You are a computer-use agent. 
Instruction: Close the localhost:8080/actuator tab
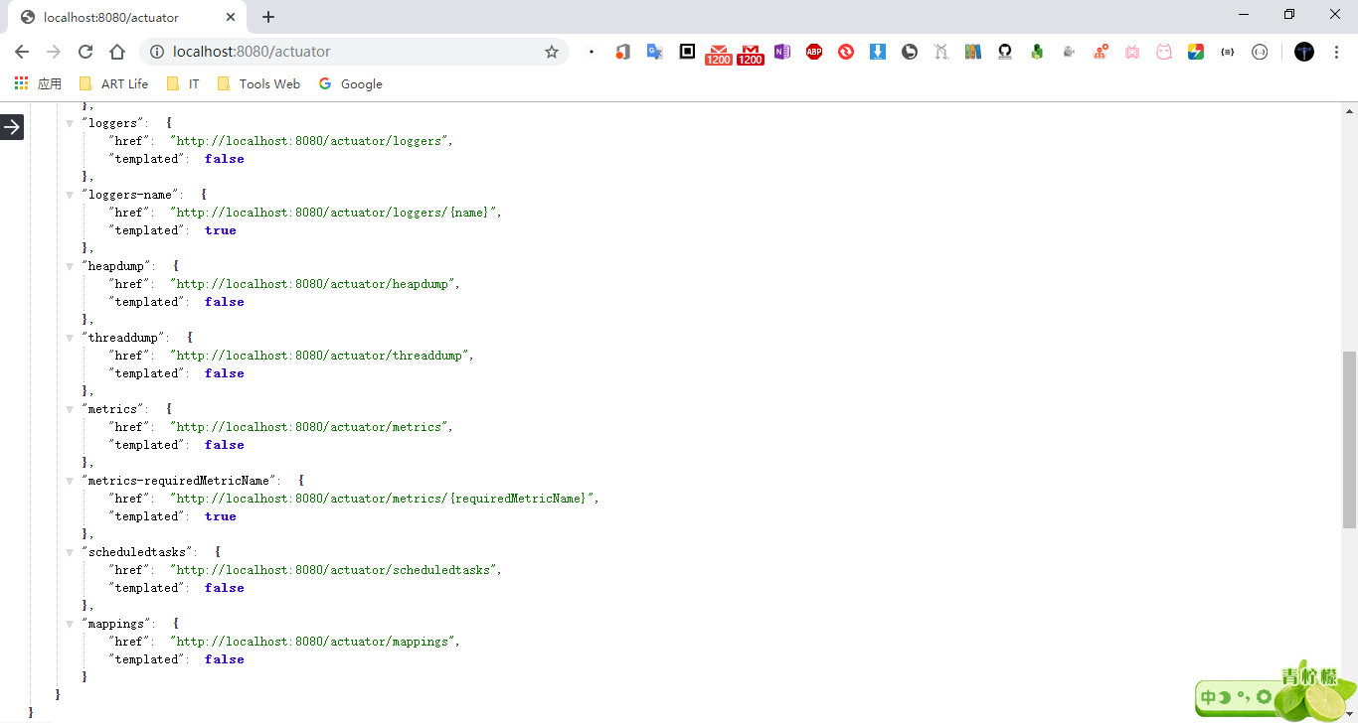click(231, 17)
